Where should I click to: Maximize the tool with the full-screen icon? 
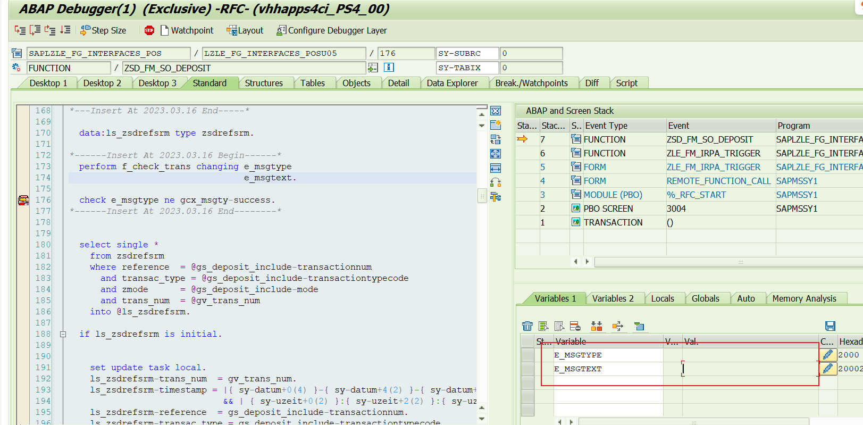pos(496,154)
